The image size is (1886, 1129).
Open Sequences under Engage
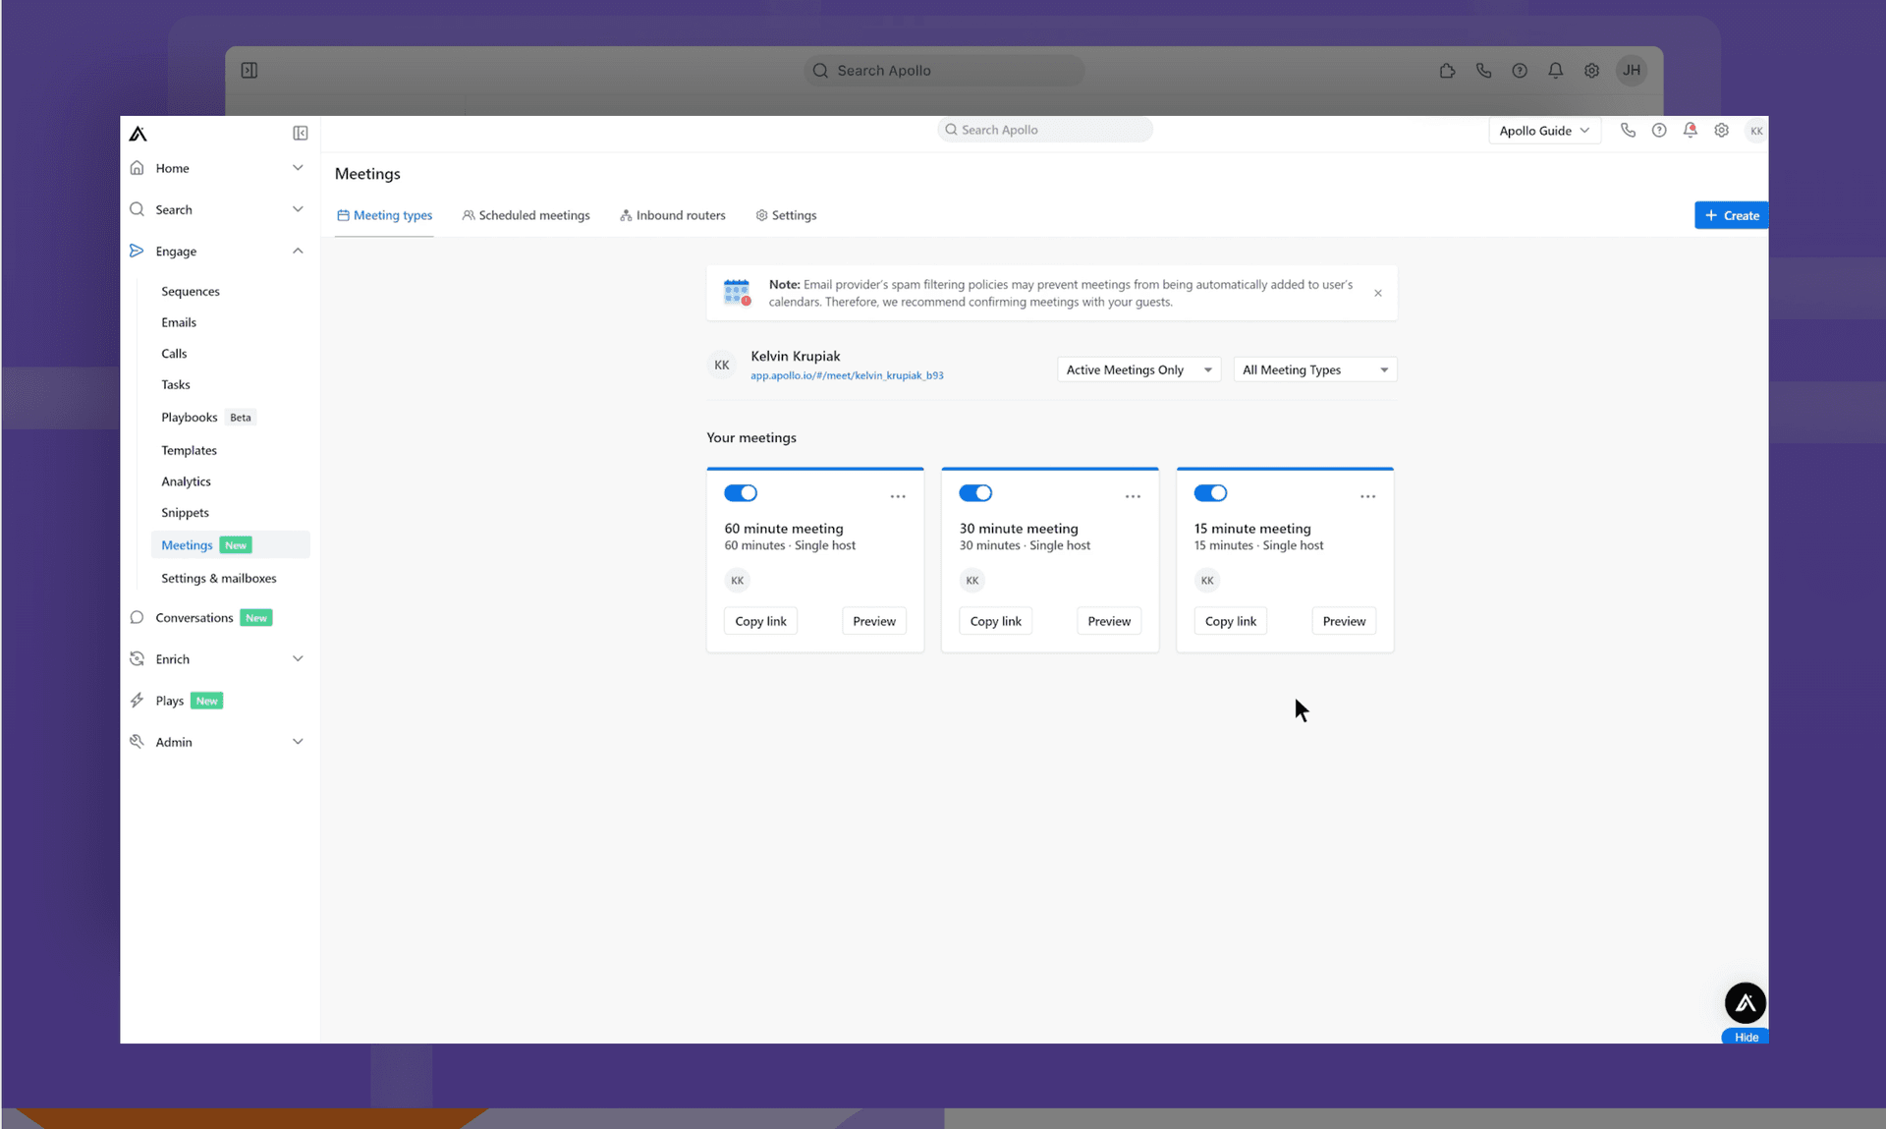point(191,291)
